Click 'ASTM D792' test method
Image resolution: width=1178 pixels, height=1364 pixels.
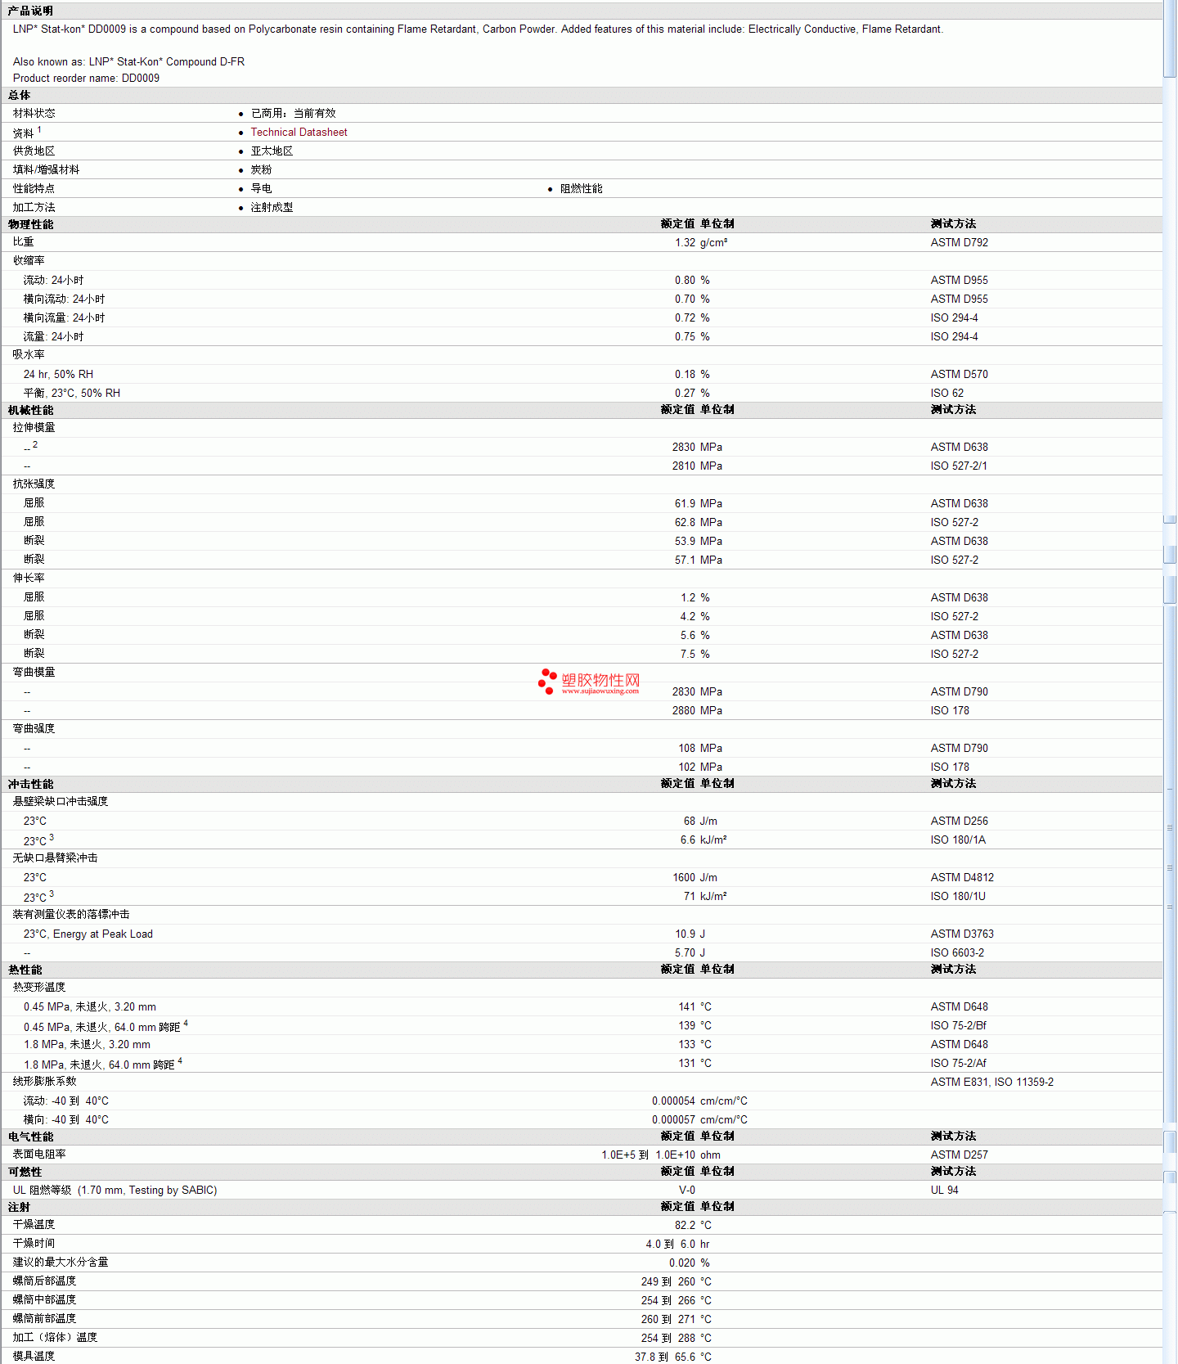point(959,242)
